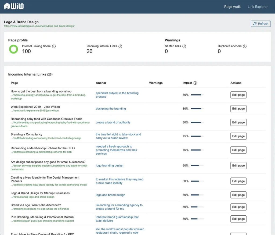Open anchor 'the time felt right to take stock'
Viewport: 275px width, 235px height.
(x=118, y=136)
